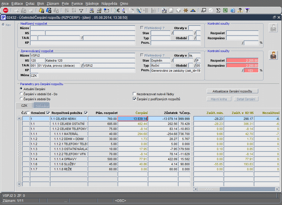282x205 pixels.
Task: Switch to the CZK tab
Action: coord(24,105)
